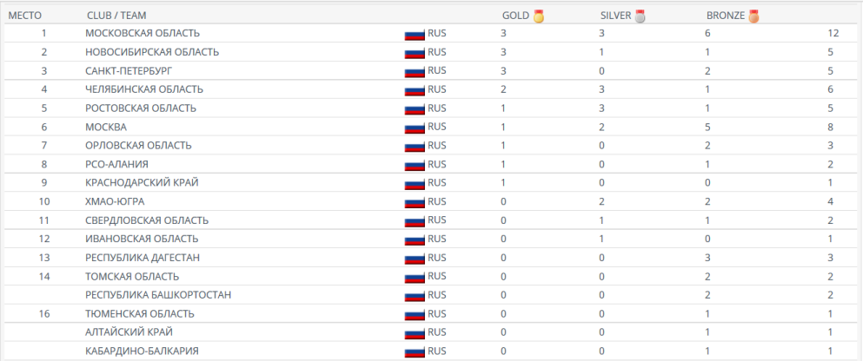Click the gold medal icon in header
Image resolution: width=863 pixels, height=361 pixels.
coord(539,16)
